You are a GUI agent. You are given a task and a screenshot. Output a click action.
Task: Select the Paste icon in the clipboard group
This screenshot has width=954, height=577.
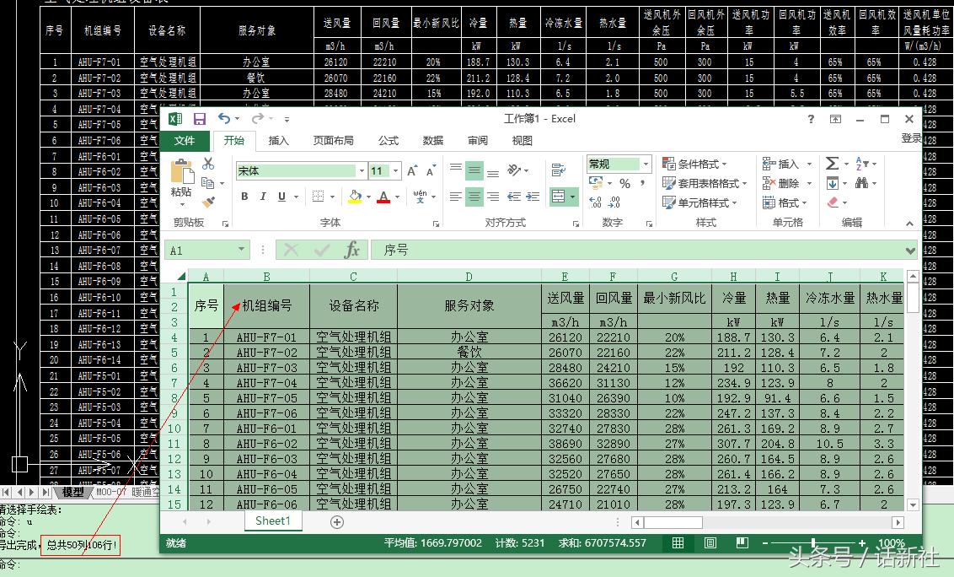click(x=181, y=173)
